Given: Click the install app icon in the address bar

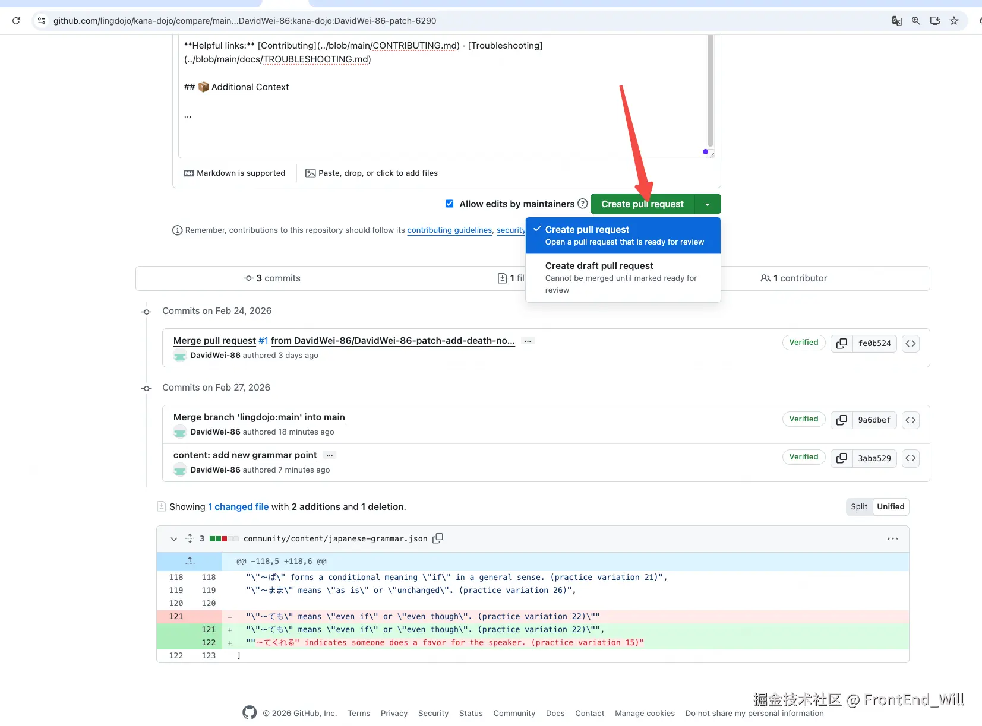Looking at the screenshot, I should [935, 21].
